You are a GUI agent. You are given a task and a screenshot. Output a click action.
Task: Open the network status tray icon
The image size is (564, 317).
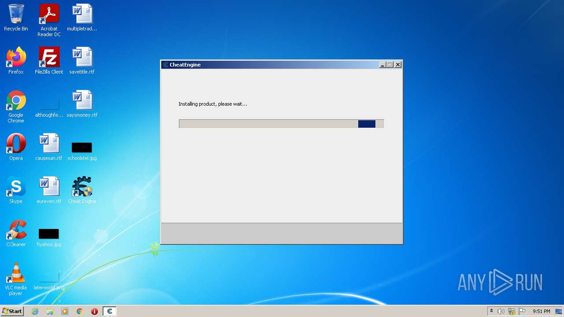pos(512,311)
